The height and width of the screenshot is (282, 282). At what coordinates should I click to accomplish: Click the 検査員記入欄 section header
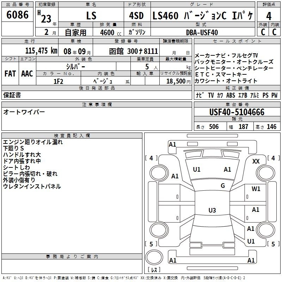[72, 136]
